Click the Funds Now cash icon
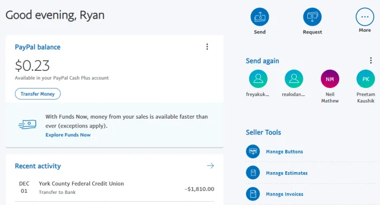The image size is (380, 205). point(27,124)
